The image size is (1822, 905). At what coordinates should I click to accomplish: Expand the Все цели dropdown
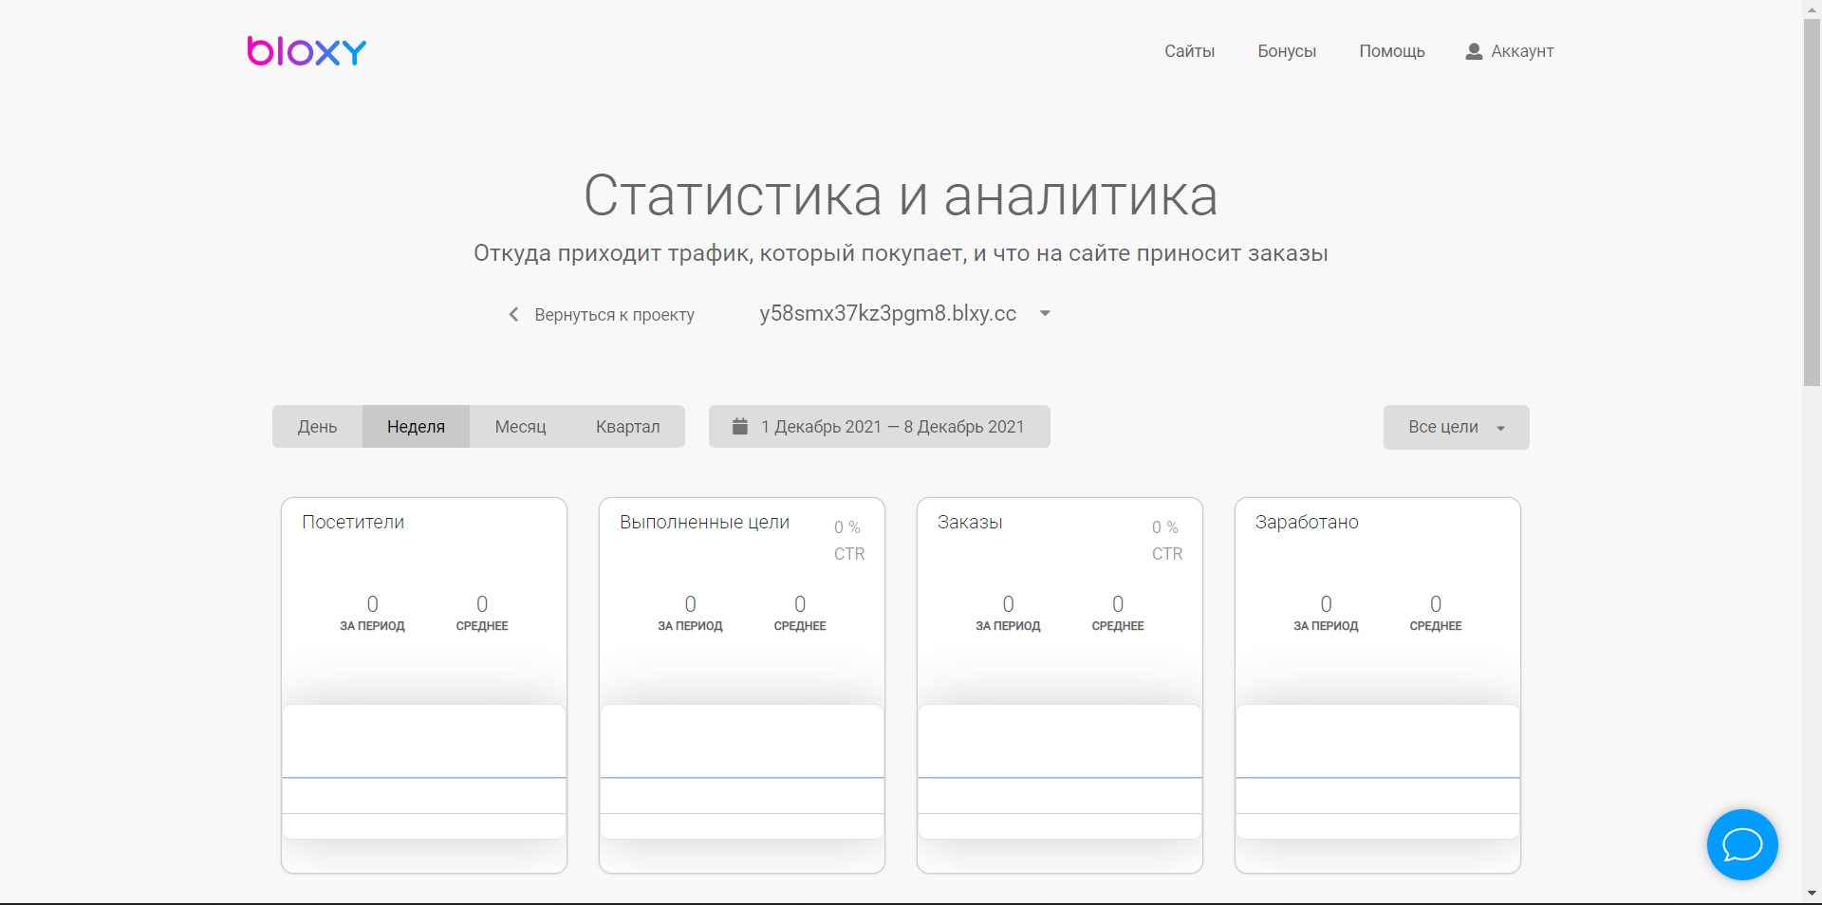[x=1457, y=427]
